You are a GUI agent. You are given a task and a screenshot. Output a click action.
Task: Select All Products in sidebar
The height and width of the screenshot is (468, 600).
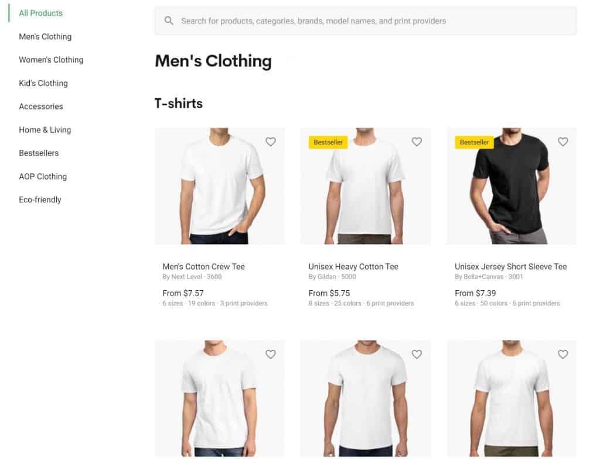(x=40, y=13)
